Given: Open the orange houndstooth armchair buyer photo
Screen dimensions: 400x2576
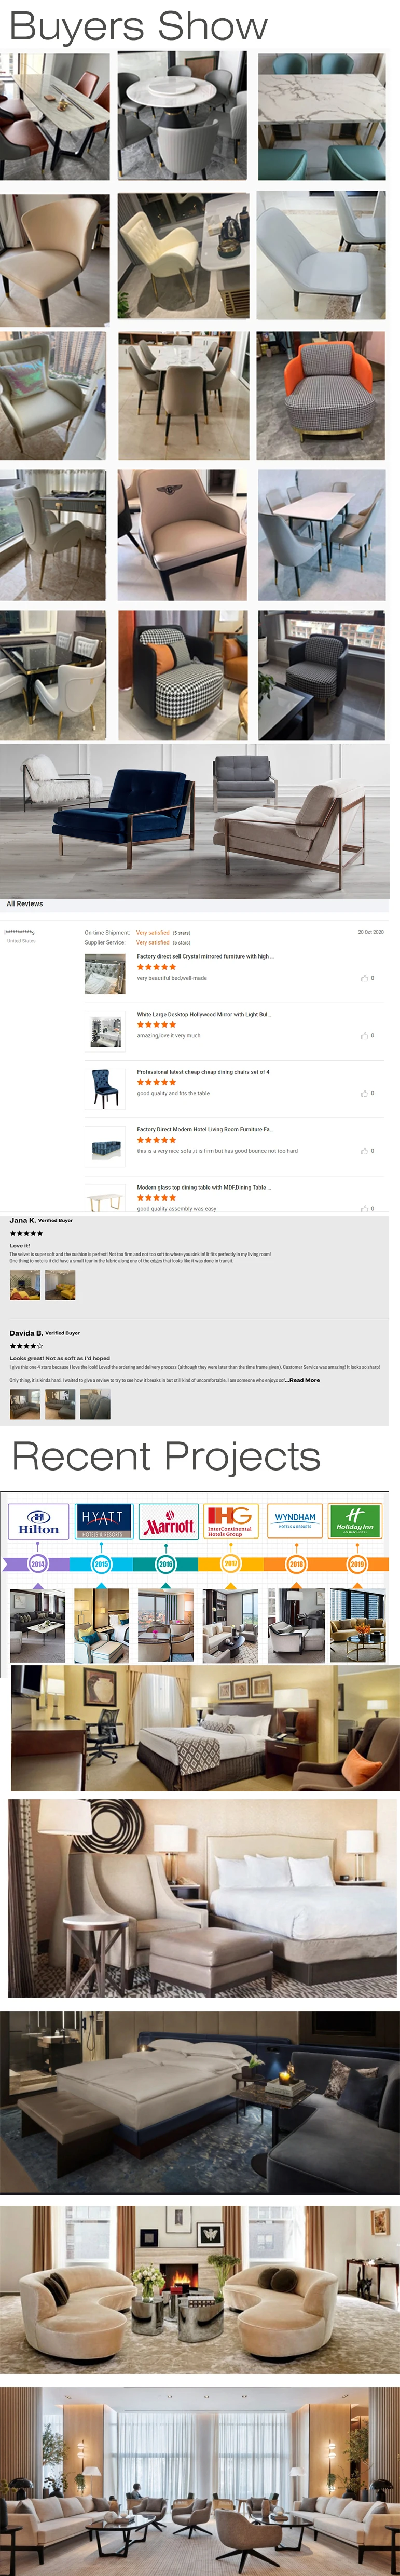Looking at the screenshot, I should [321, 396].
